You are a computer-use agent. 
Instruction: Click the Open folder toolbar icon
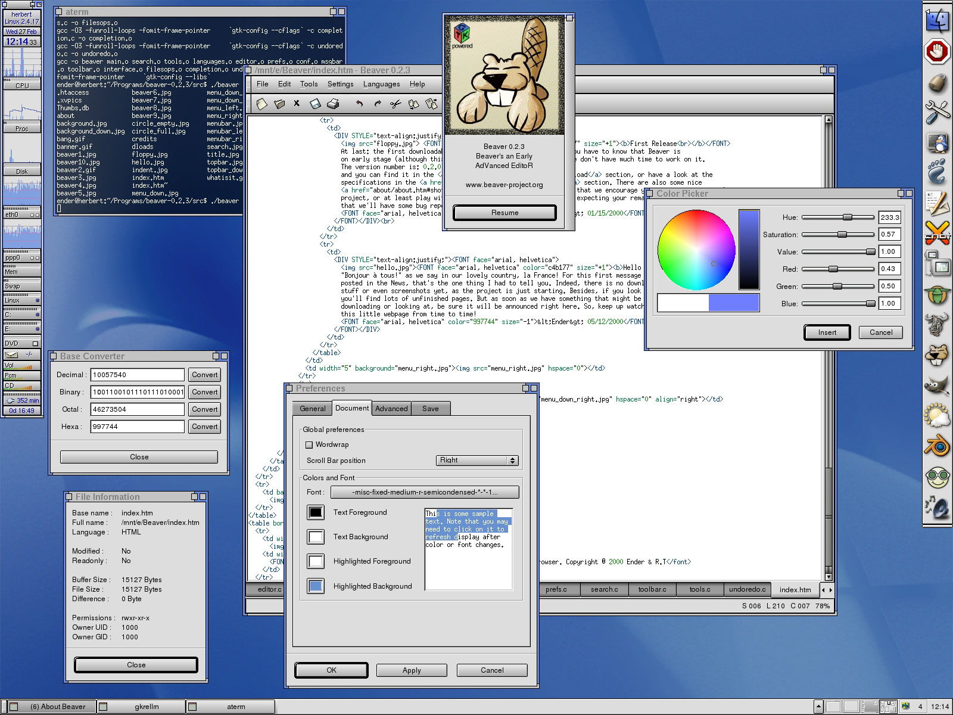[x=279, y=104]
